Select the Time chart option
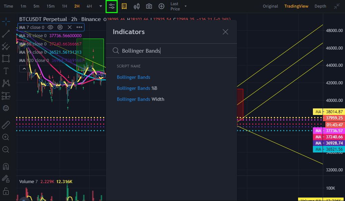The width and height of the screenshot is (345, 201). (x=8, y=6)
